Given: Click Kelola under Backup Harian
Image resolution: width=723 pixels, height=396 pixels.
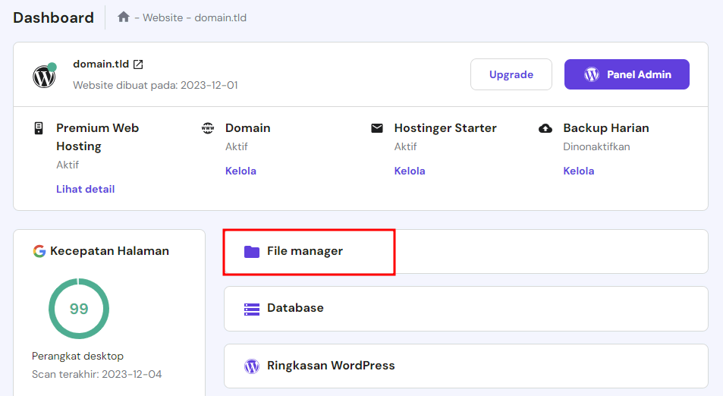Looking at the screenshot, I should coord(578,171).
